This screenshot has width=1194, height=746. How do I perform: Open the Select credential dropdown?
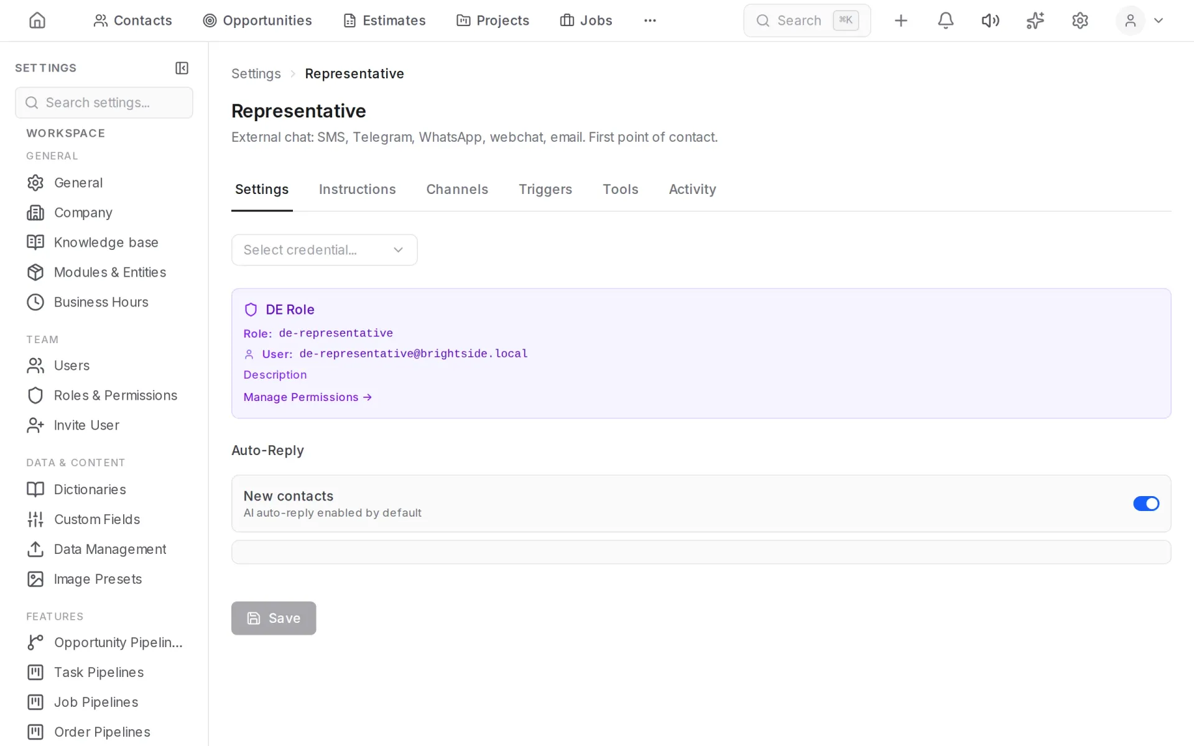324,250
